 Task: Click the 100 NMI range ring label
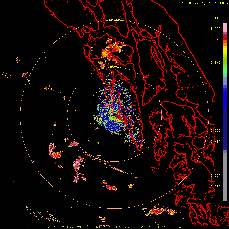coord(114,20)
